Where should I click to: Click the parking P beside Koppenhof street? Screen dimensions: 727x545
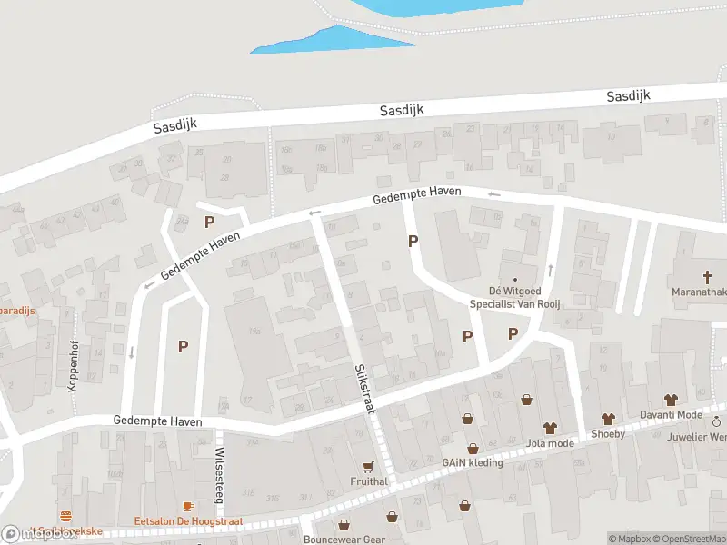pos(184,346)
